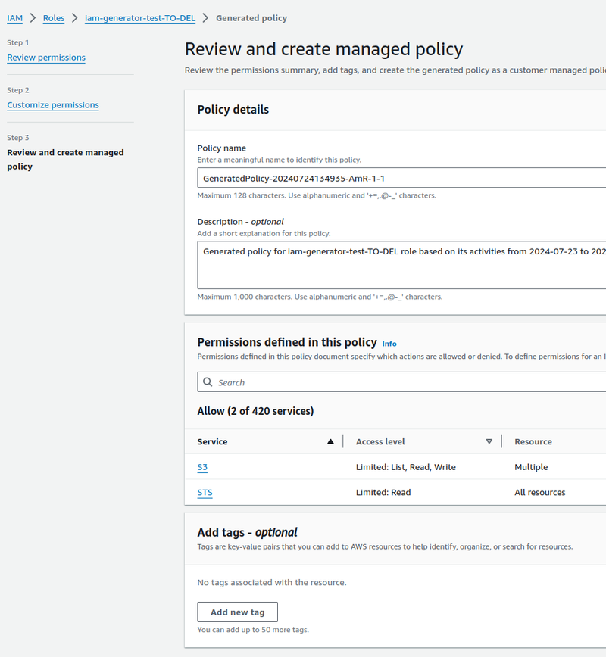The image size is (606, 657).
Task: Click the 'All resources' cell
Action: [x=540, y=492]
